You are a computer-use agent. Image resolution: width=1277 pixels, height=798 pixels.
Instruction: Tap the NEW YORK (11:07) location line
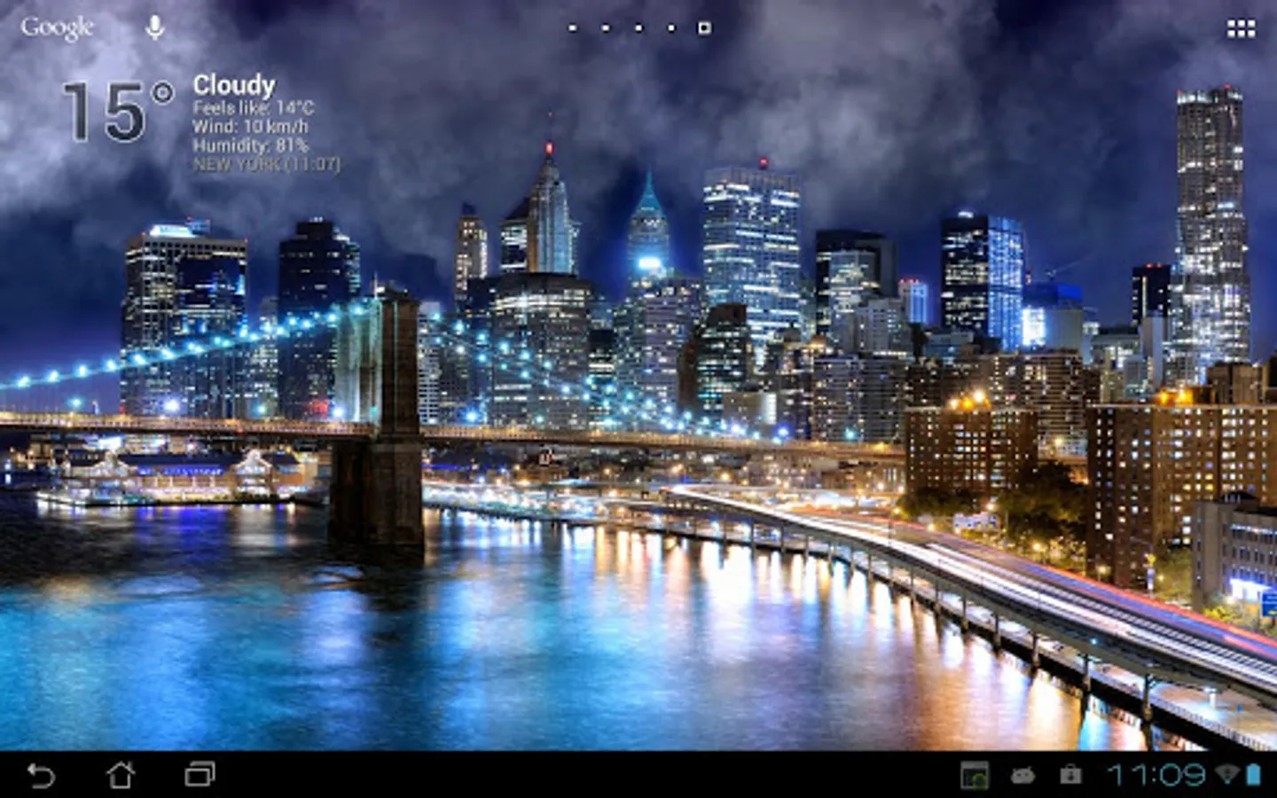tap(266, 164)
